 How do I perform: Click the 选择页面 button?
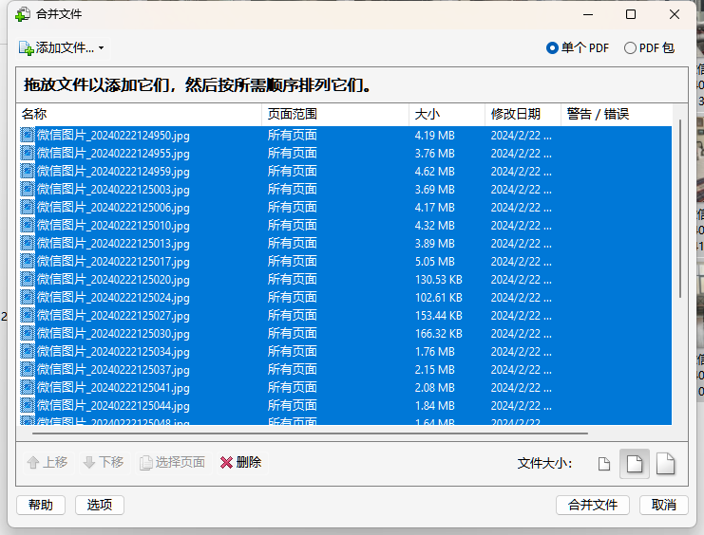[172, 462]
